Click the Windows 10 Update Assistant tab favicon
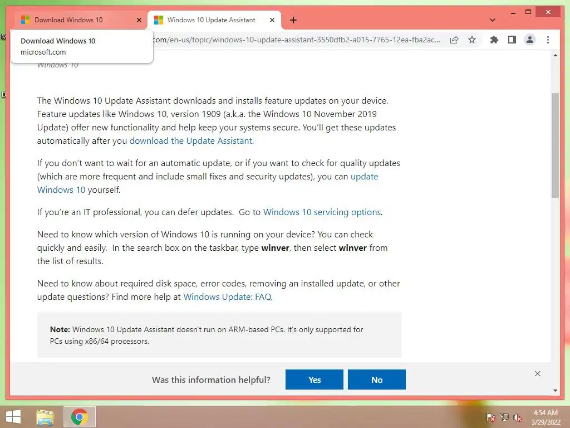This screenshot has height=428, width=570. pyautogui.click(x=159, y=20)
